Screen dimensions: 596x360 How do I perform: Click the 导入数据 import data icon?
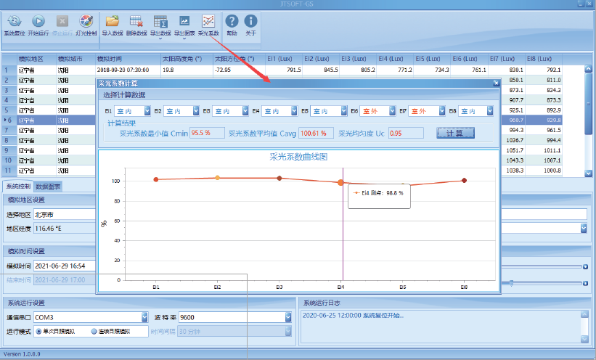coord(113,21)
